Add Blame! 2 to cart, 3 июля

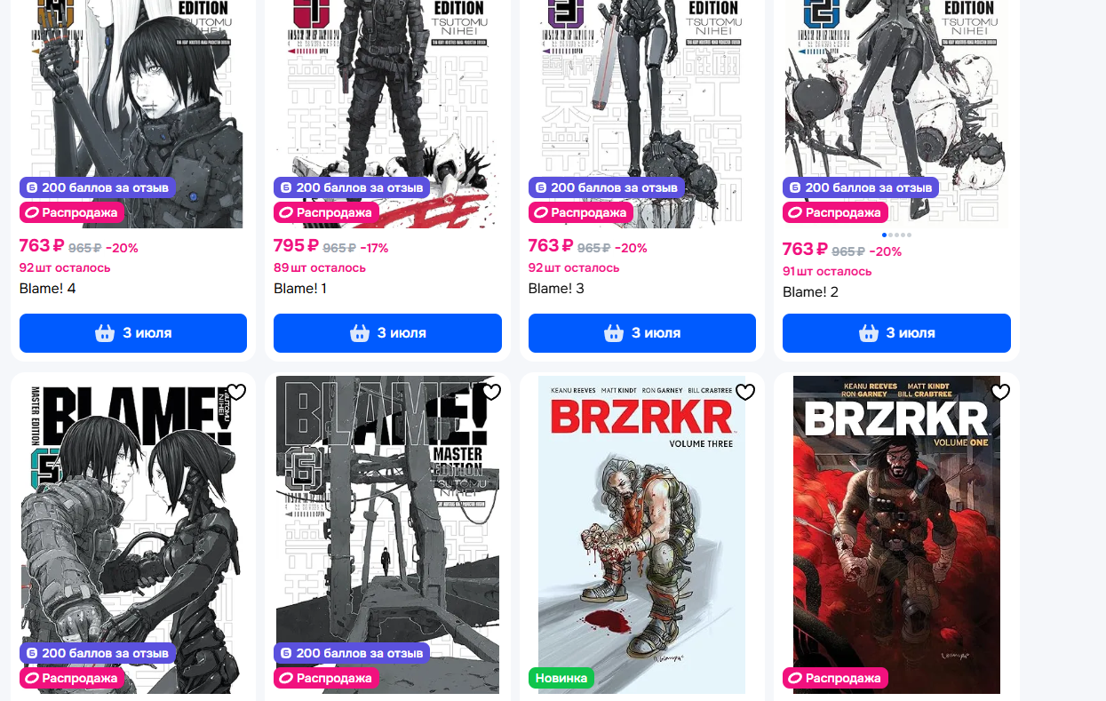click(896, 333)
